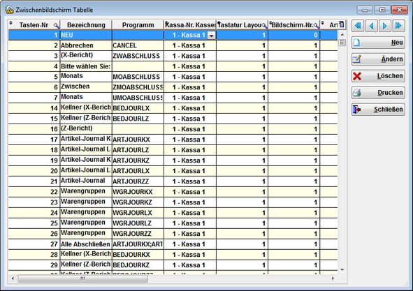Select the ARTJOURKX cell in row 17

pos(138,140)
